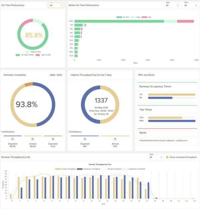The image size is (200, 209).
Task: Click the 849s taxi time bar
Action: point(172,121)
